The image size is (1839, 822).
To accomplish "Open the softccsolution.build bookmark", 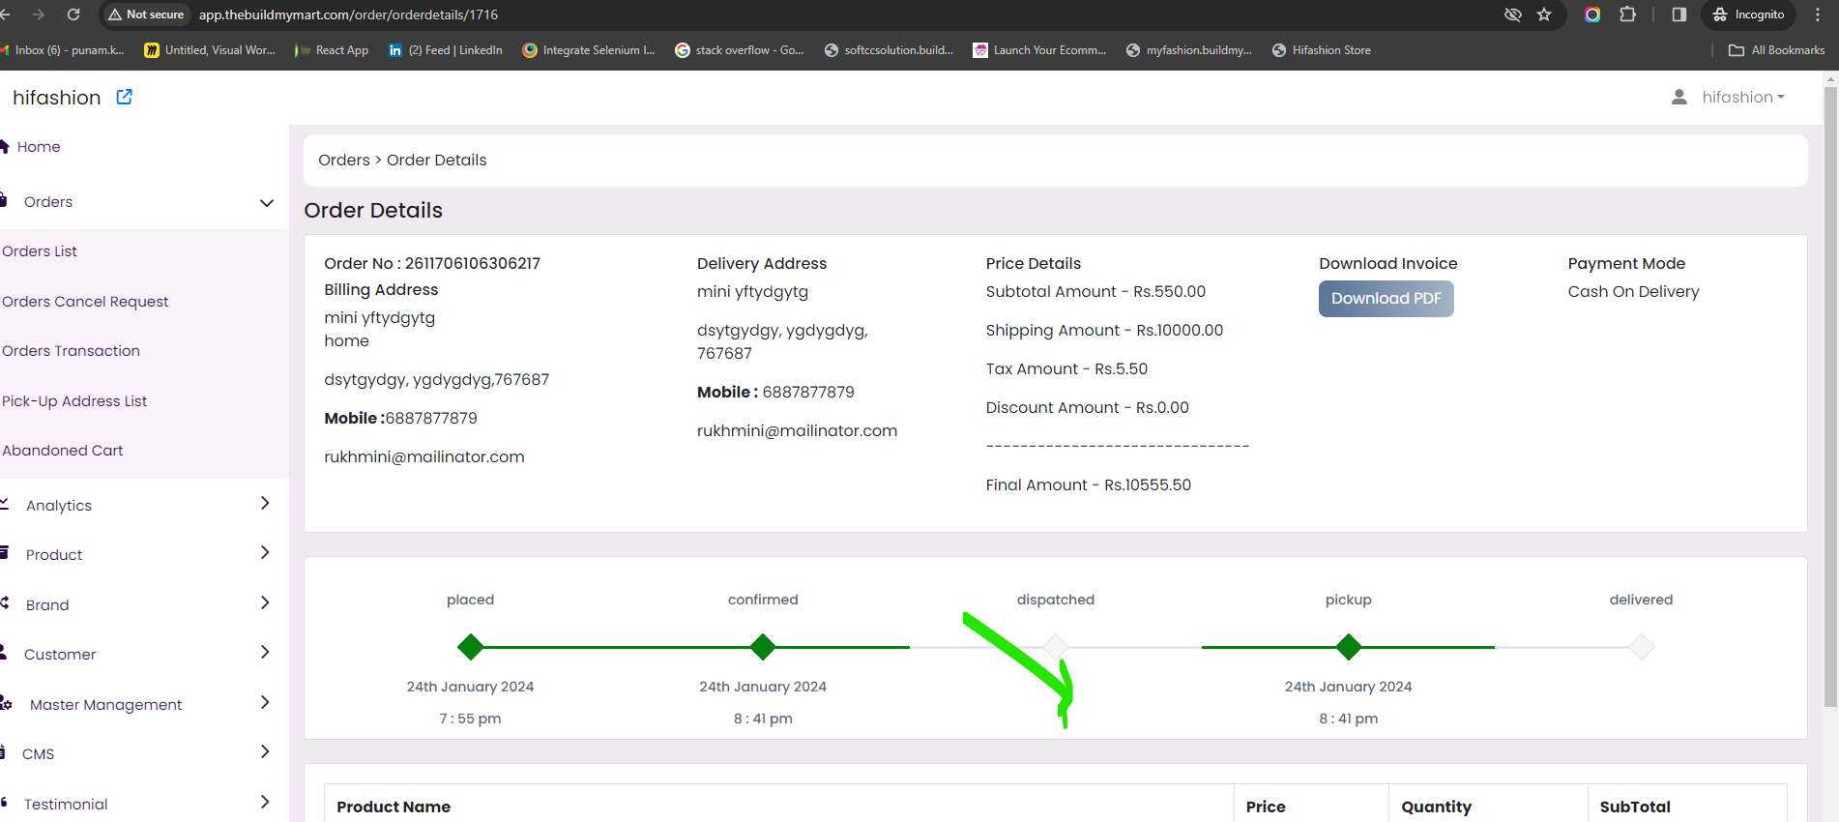I will click(x=889, y=50).
